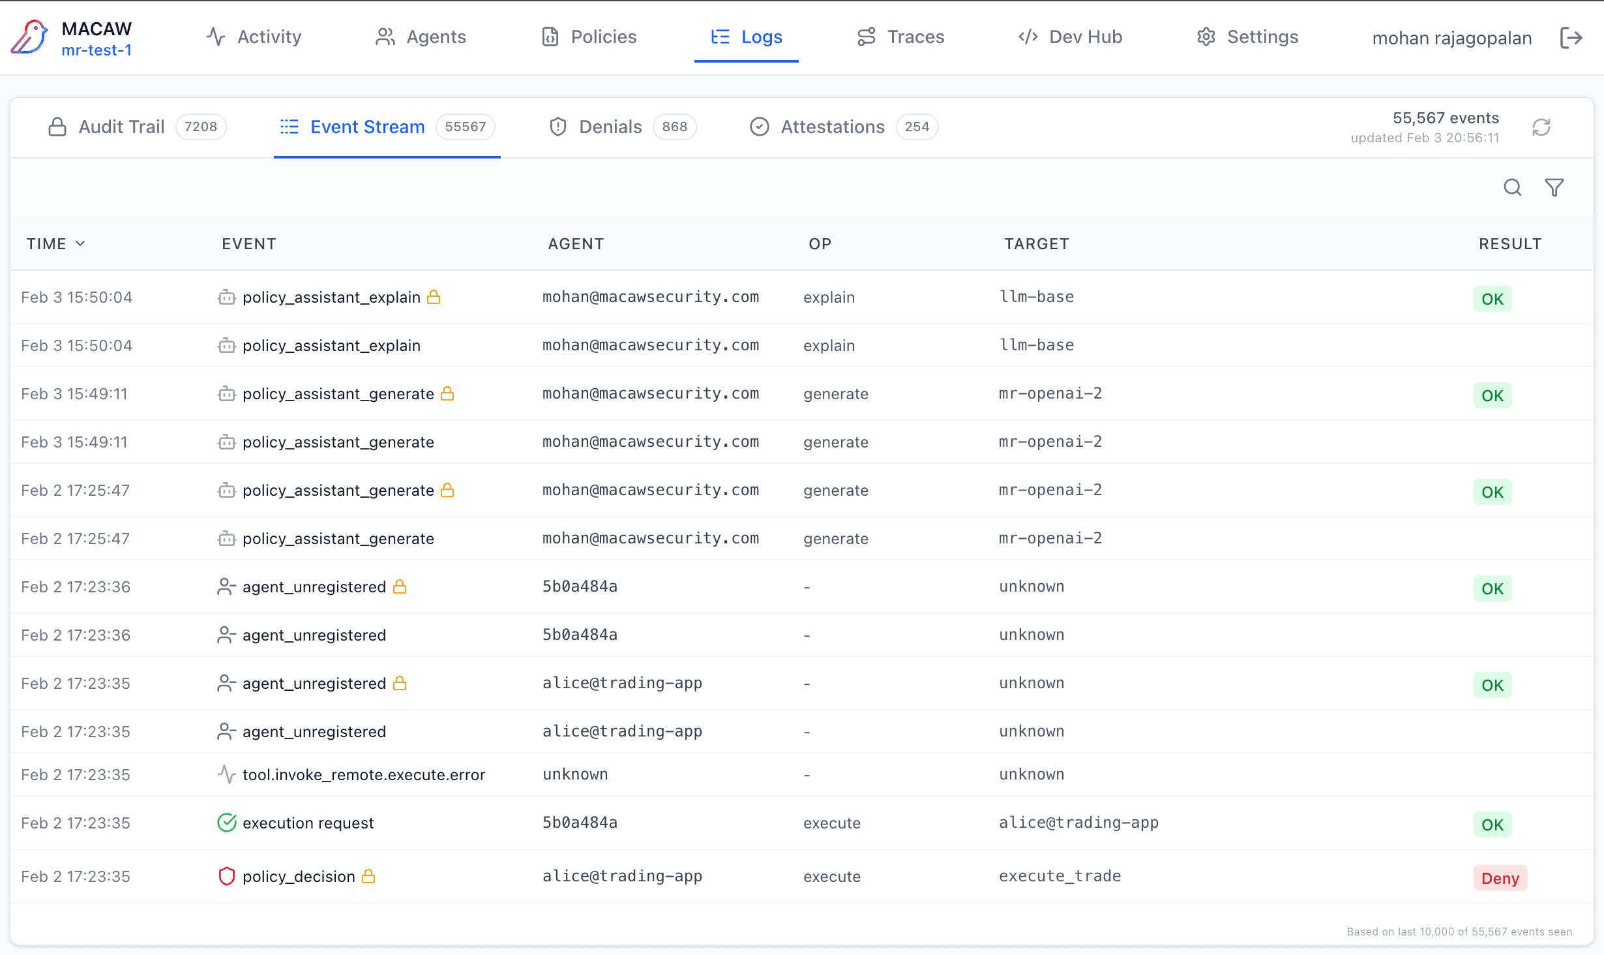Open the filter funnel icon
Image resolution: width=1604 pixels, height=955 pixels.
(1554, 188)
